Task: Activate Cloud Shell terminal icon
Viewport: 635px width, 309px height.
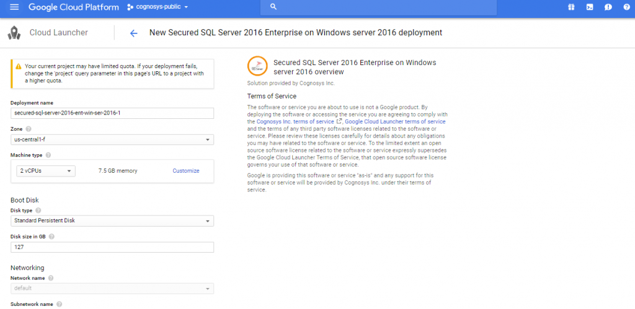Action: (x=590, y=7)
